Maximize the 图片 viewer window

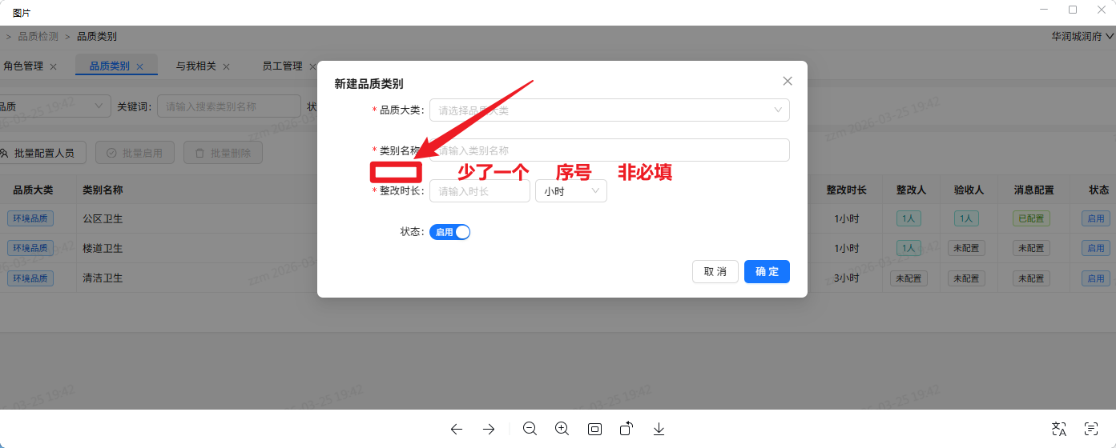coord(1072,10)
